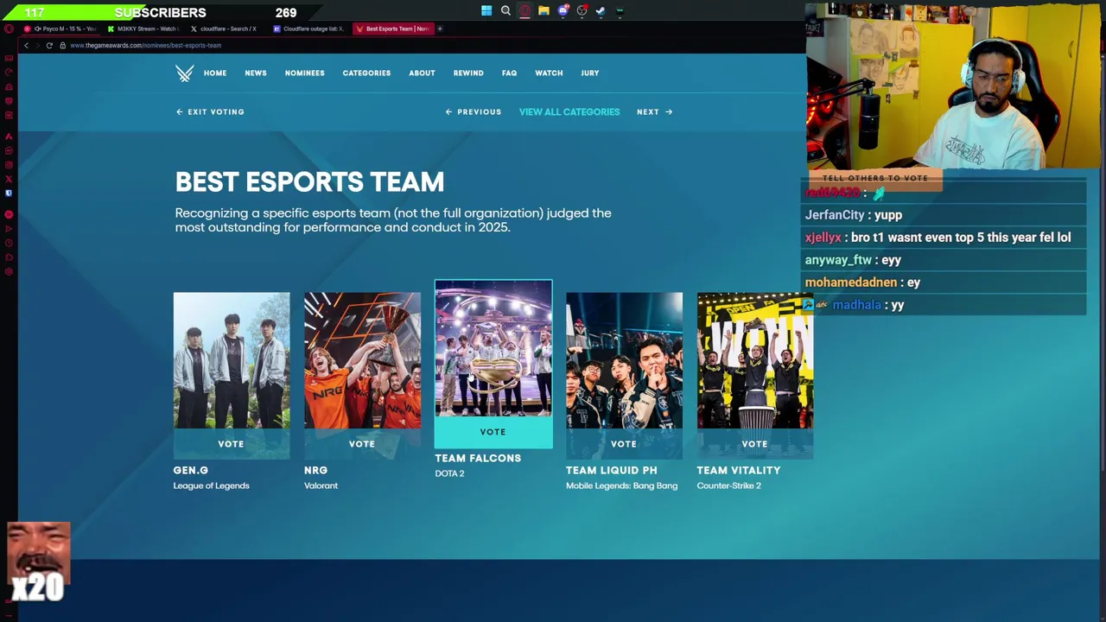Open X in the Opera sidebar
This screenshot has width=1106, height=622.
pos(9,179)
